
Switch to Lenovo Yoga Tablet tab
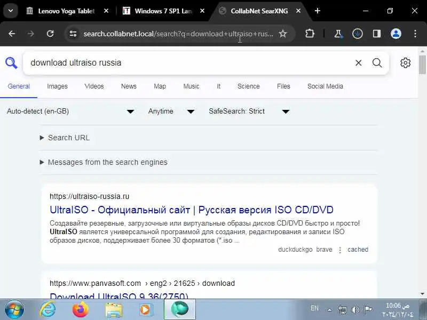[x=66, y=11]
